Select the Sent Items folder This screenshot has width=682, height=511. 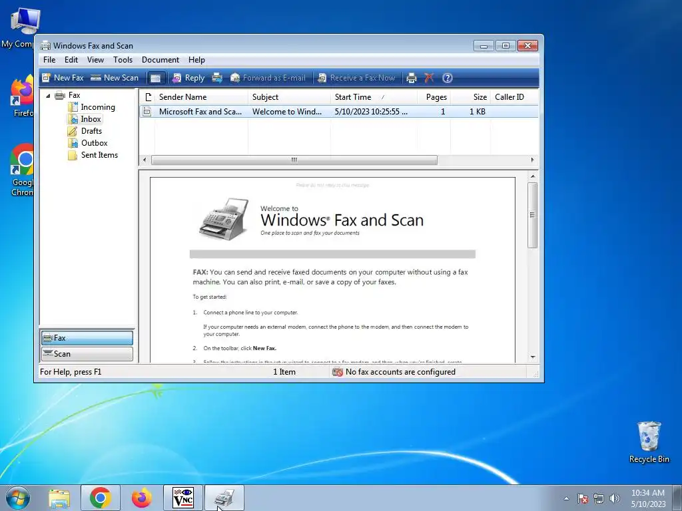[x=99, y=154]
